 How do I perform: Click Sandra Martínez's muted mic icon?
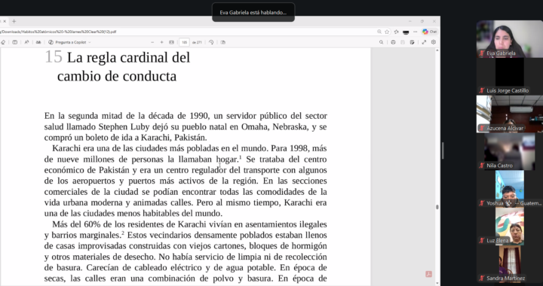coord(481,278)
